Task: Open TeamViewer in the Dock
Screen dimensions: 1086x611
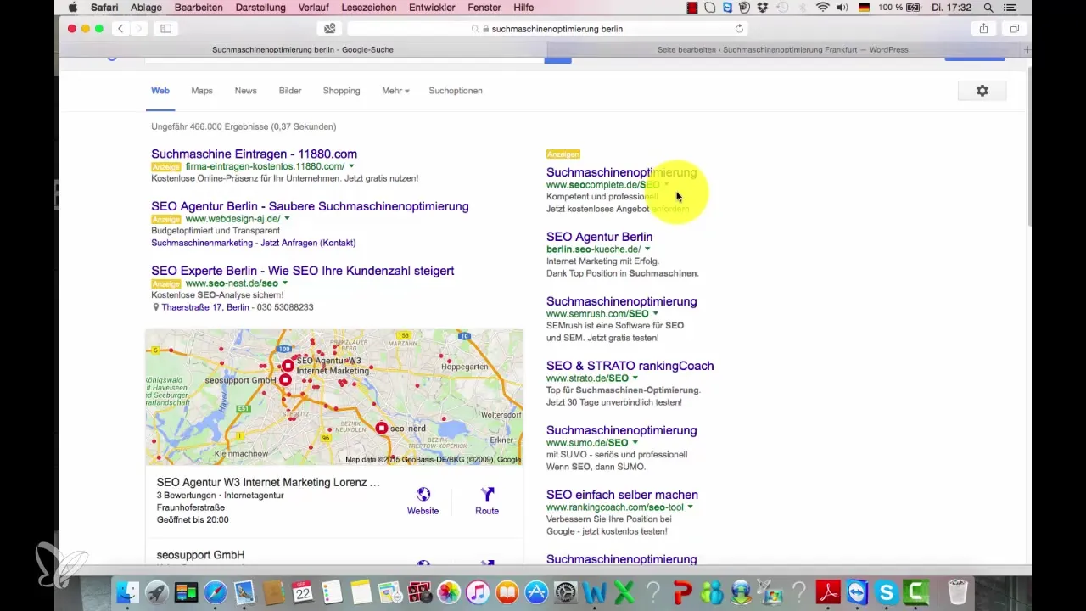Action: pyautogui.click(x=858, y=591)
